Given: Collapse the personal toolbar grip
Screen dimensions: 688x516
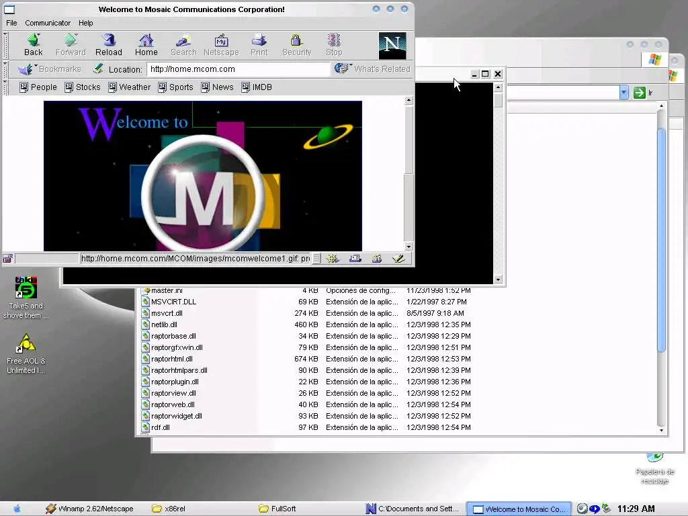Looking at the screenshot, I should [x=5, y=87].
